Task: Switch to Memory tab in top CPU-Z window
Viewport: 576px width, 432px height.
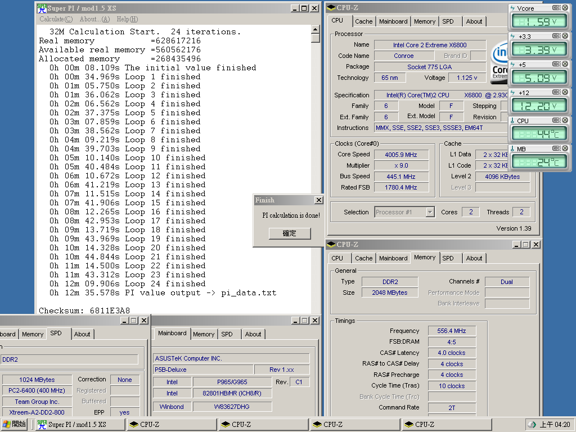Action: tap(425, 21)
